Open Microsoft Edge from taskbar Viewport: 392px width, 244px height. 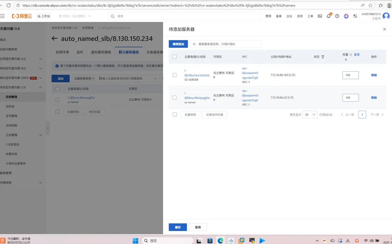point(220,241)
